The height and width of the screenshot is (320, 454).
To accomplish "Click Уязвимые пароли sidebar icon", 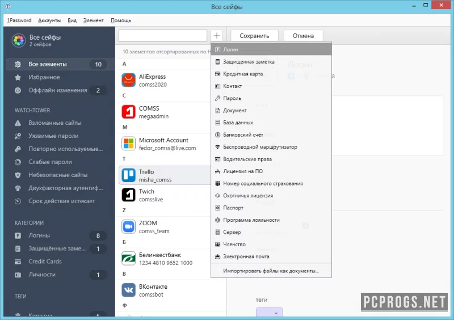I will 18,136.
